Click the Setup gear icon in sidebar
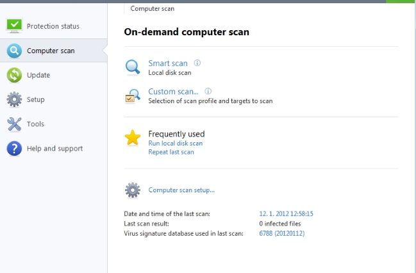Viewport: 416px width, 273px height. pos(15,99)
